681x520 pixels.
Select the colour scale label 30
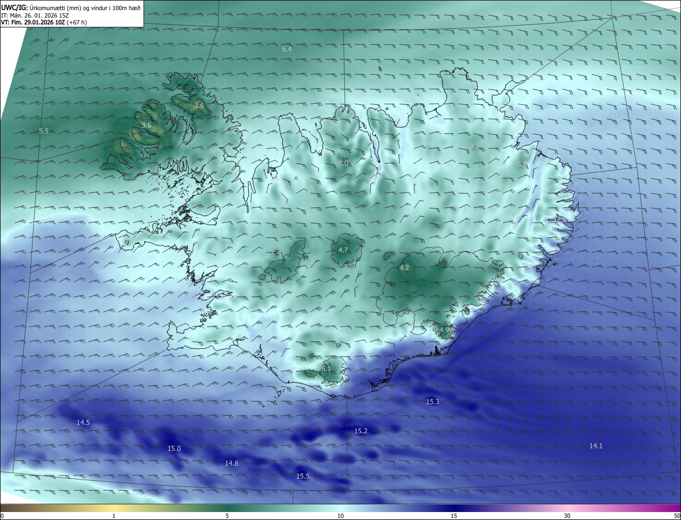567,516
